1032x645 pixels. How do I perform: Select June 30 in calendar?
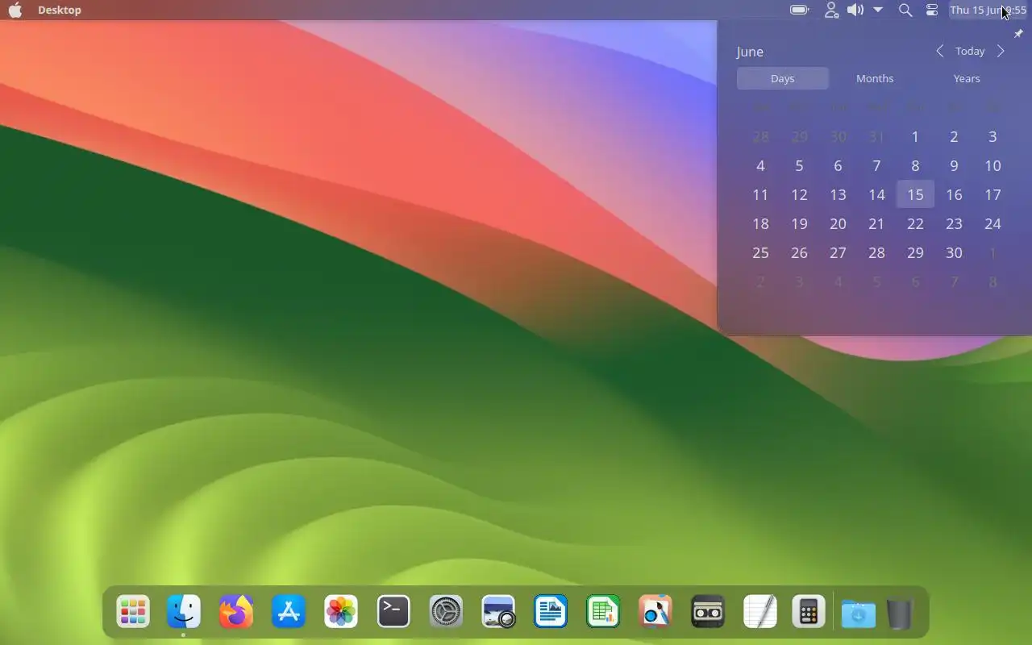click(954, 252)
